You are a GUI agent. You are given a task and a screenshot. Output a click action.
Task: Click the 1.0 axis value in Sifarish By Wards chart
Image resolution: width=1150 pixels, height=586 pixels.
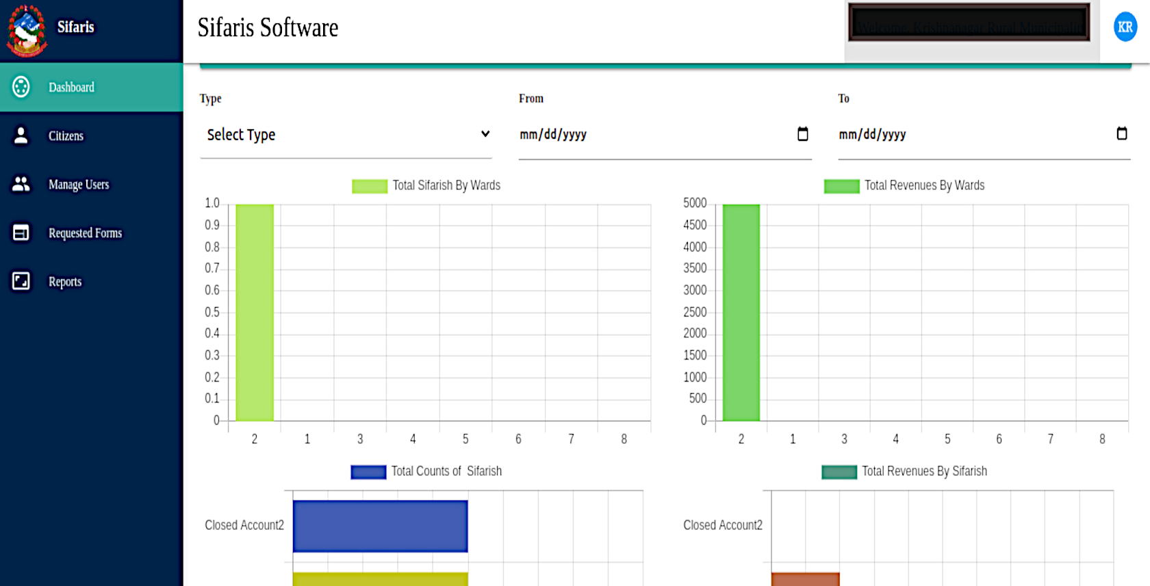tap(212, 203)
